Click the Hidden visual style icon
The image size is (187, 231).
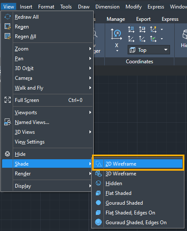pyautogui.click(x=98, y=183)
